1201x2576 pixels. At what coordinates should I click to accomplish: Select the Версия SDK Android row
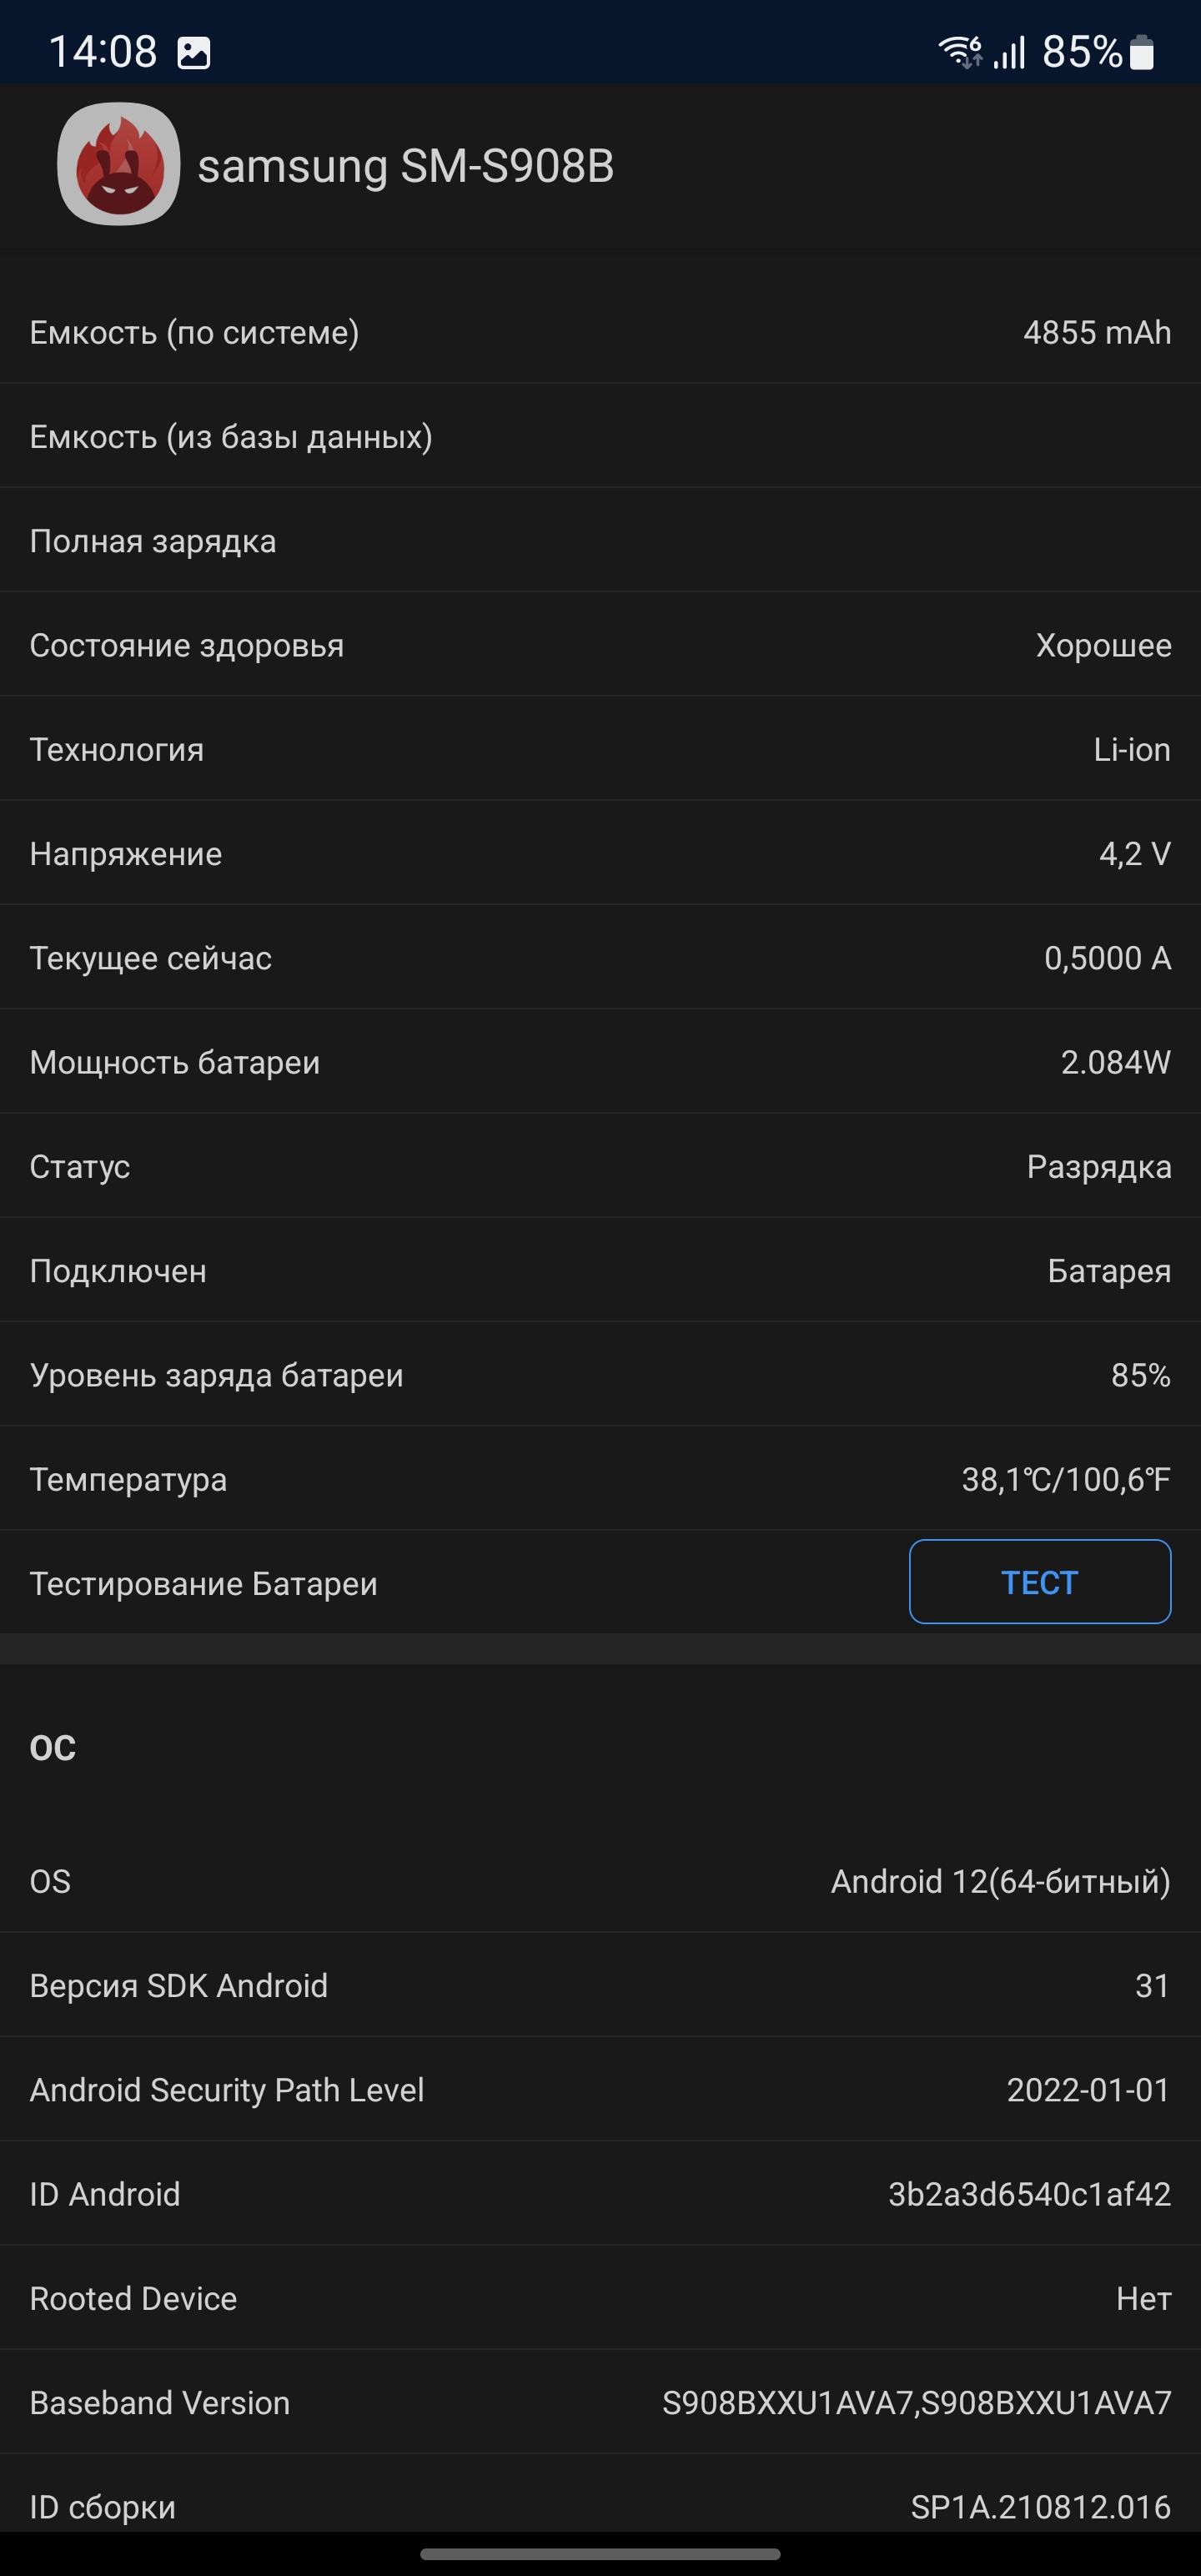click(x=600, y=1985)
